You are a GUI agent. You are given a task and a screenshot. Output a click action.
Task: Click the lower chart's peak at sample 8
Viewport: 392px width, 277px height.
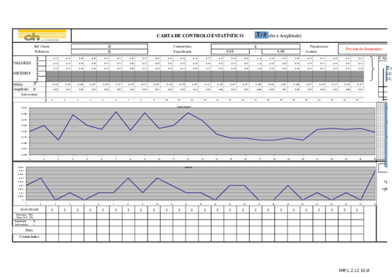[128, 178]
